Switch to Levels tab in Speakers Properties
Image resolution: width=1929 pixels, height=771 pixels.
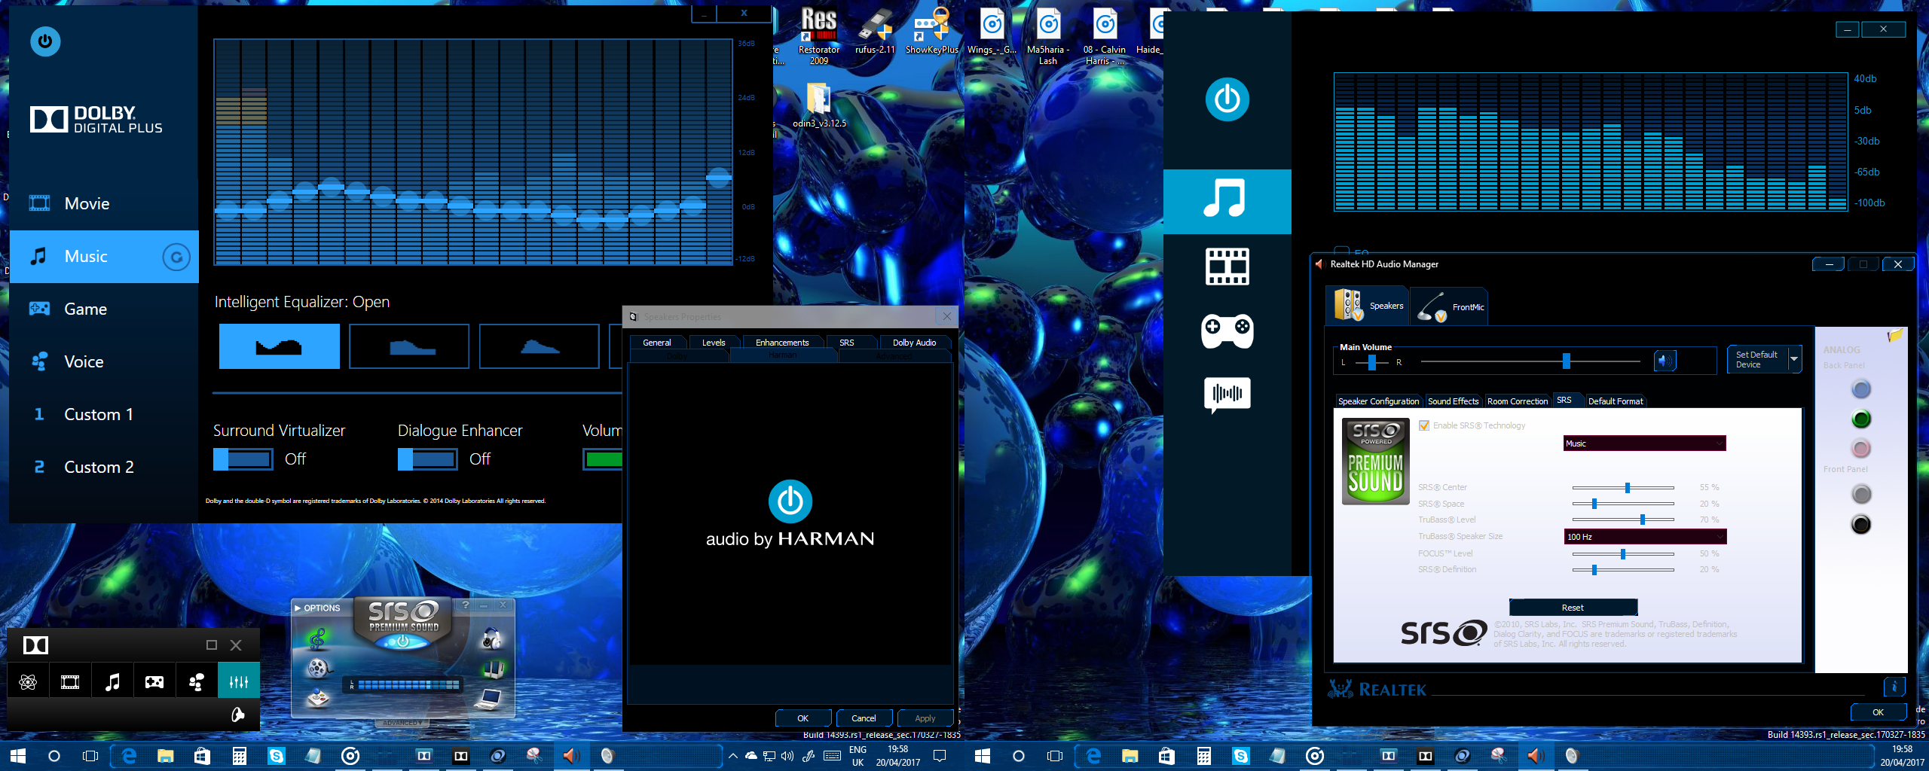tap(714, 343)
